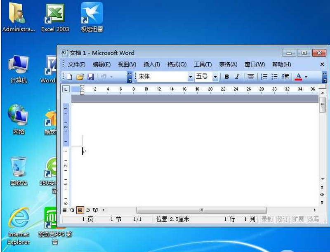Show toolbar options beside the Undo button
Viewport: 330px width, 252px height.
point(130,78)
